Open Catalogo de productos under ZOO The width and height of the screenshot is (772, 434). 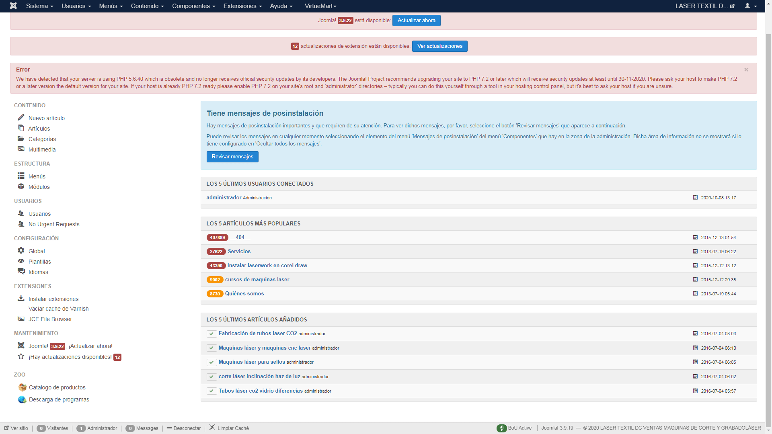click(57, 387)
